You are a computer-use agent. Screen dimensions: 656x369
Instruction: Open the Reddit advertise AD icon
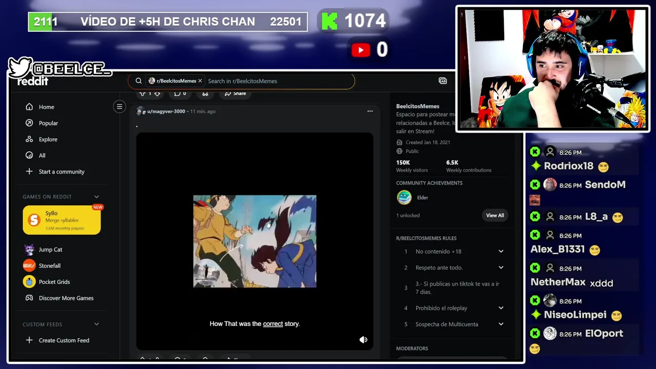point(443,81)
